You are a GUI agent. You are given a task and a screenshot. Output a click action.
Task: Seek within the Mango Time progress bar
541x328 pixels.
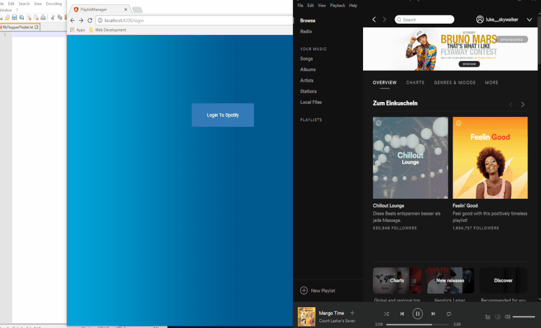tap(418, 324)
